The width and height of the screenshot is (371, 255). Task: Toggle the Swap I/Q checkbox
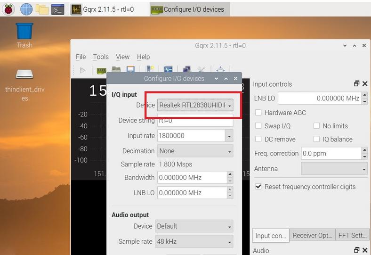pos(258,126)
